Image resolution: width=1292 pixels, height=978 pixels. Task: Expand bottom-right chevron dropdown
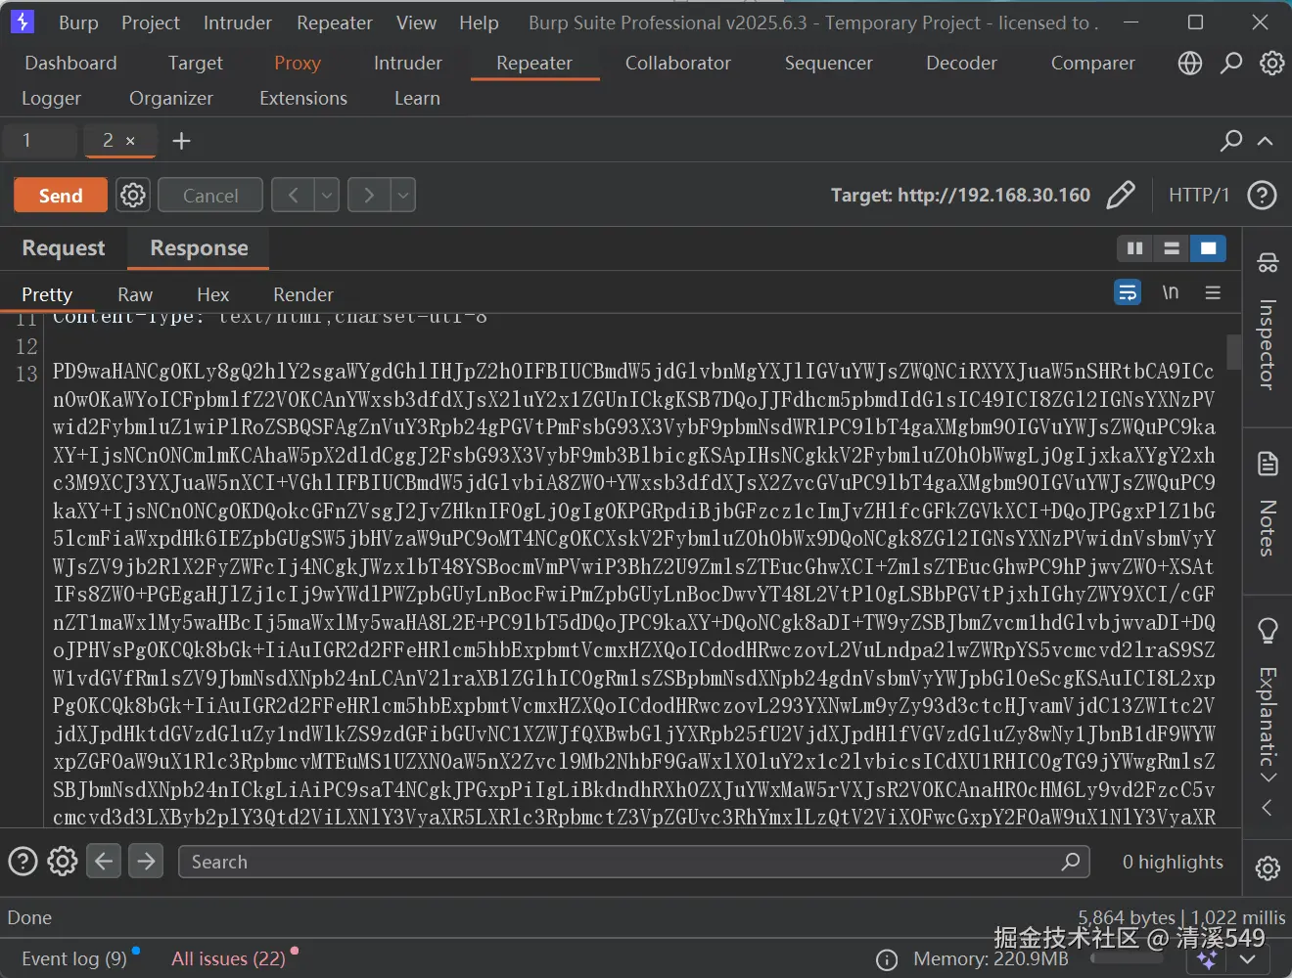[1248, 960]
